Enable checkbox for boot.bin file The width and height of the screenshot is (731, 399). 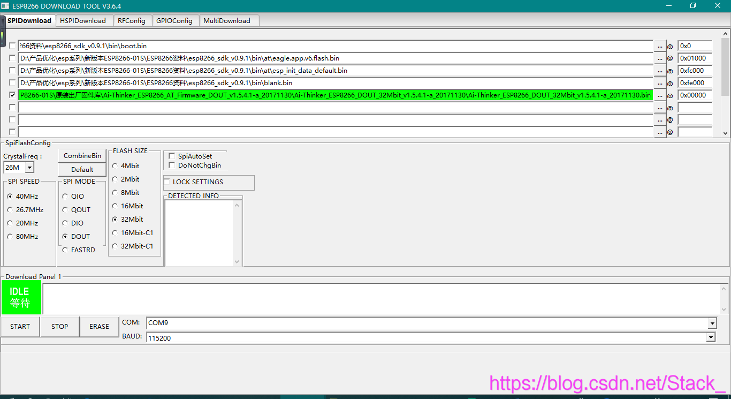(x=12, y=46)
